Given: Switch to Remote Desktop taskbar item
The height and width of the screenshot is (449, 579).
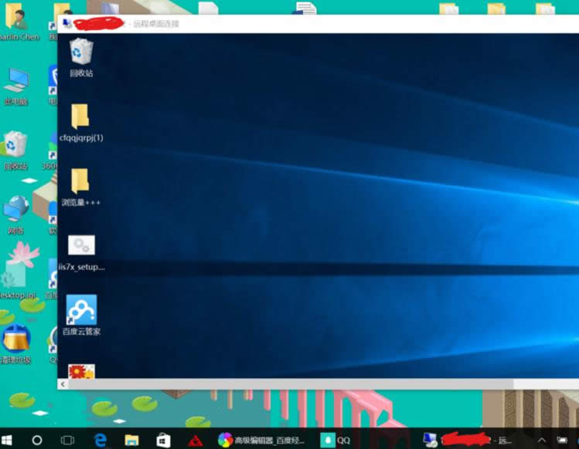Looking at the screenshot, I should click(468, 440).
